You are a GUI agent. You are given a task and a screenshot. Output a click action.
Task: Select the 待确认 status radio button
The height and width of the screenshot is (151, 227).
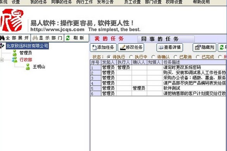click(153, 57)
